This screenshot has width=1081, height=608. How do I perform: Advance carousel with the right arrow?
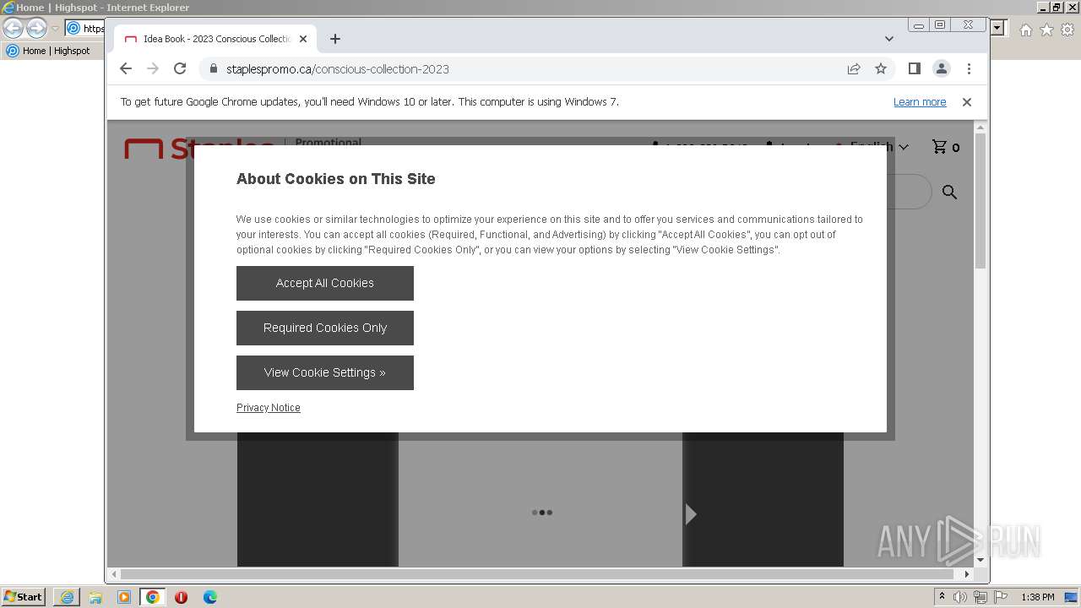coord(691,513)
